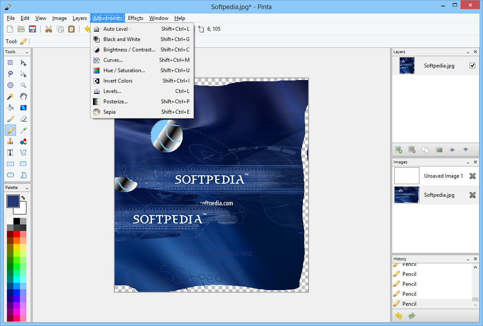Select the Paint Bucket tool
Image resolution: width=483 pixels, height=326 pixels.
click(x=10, y=107)
